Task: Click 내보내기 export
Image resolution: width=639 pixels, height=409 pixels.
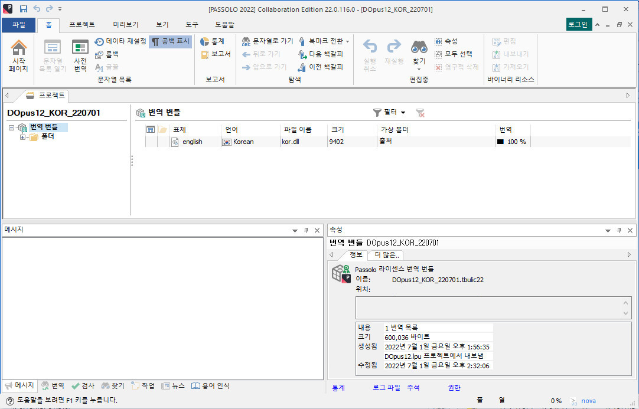Action: pyautogui.click(x=511, y=54)
